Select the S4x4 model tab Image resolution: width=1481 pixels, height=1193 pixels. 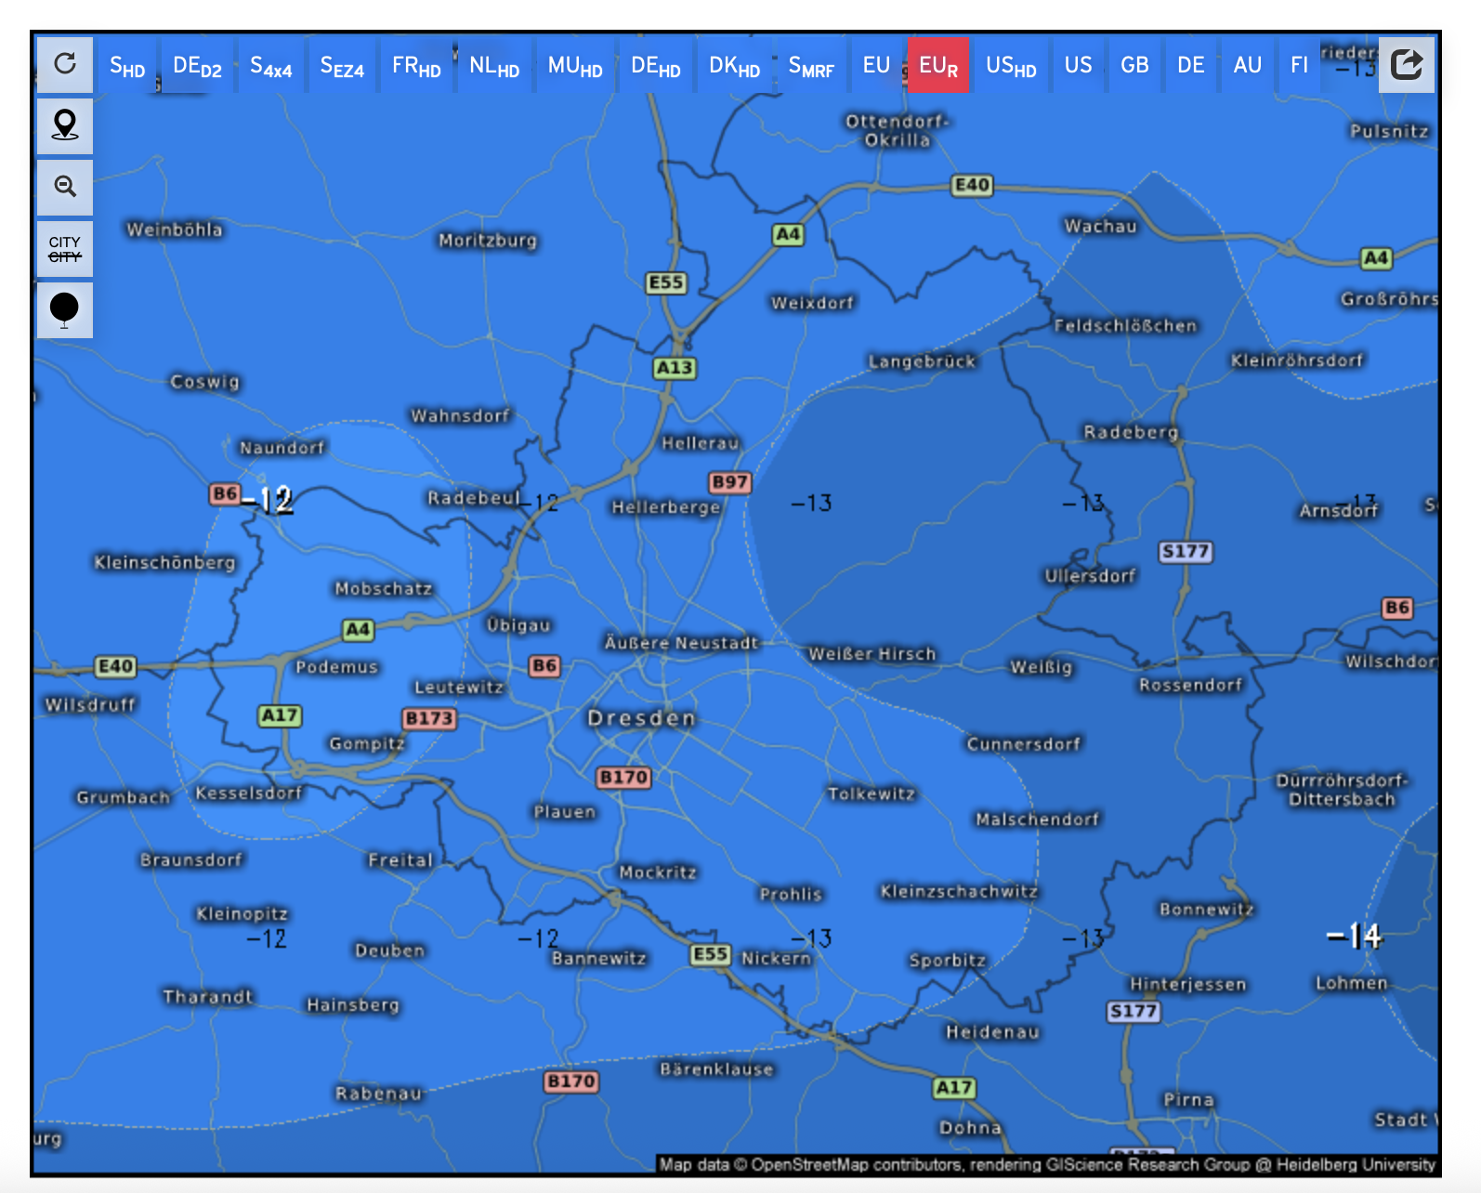pos(271,66)
